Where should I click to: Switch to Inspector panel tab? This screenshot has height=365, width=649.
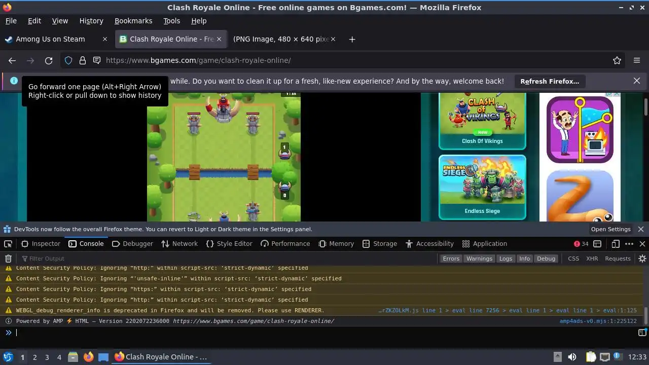click(x=41, y=244)
